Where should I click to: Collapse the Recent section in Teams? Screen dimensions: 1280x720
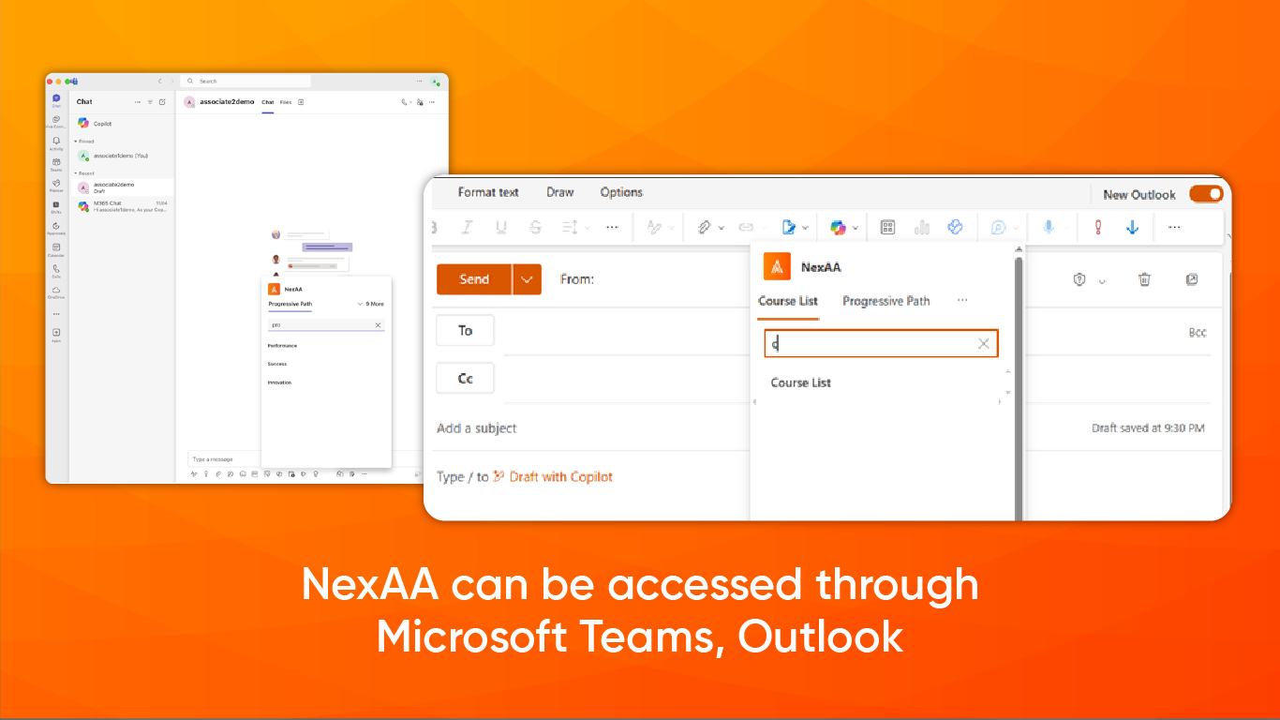click(76, 173)
